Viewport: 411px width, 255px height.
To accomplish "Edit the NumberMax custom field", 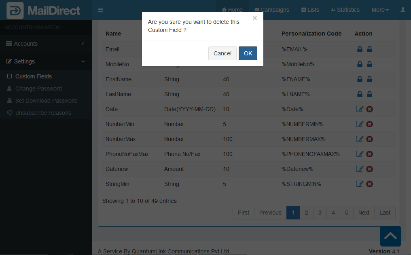I will (x=359, y=139).
